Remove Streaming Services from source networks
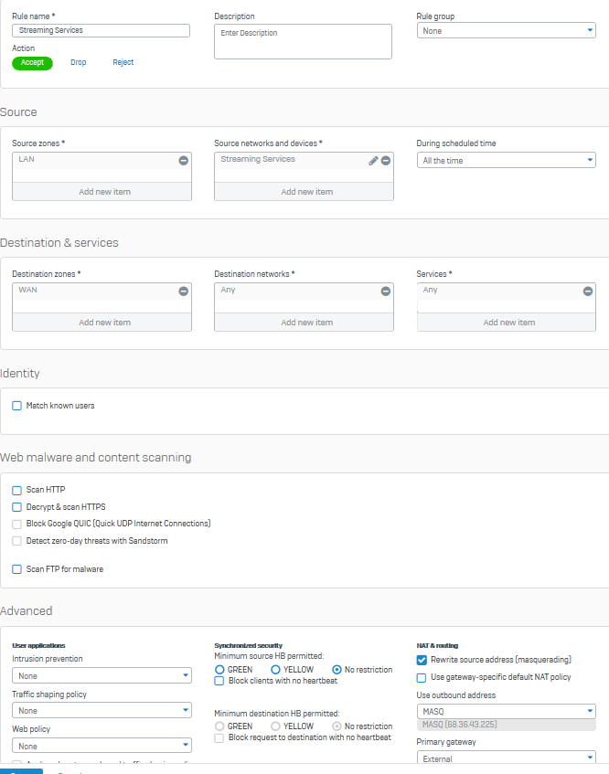 tap(386, 161)
